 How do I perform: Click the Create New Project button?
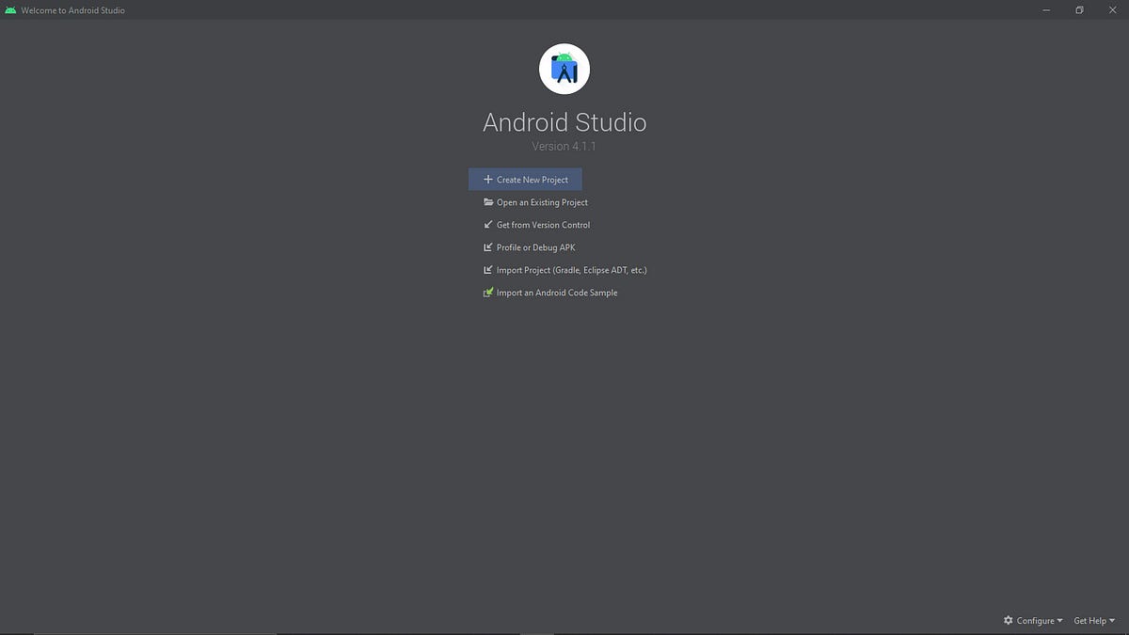click(x=525, y=179)
